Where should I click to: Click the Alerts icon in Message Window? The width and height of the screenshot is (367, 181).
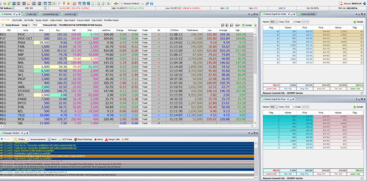click(x=98, y=139)
